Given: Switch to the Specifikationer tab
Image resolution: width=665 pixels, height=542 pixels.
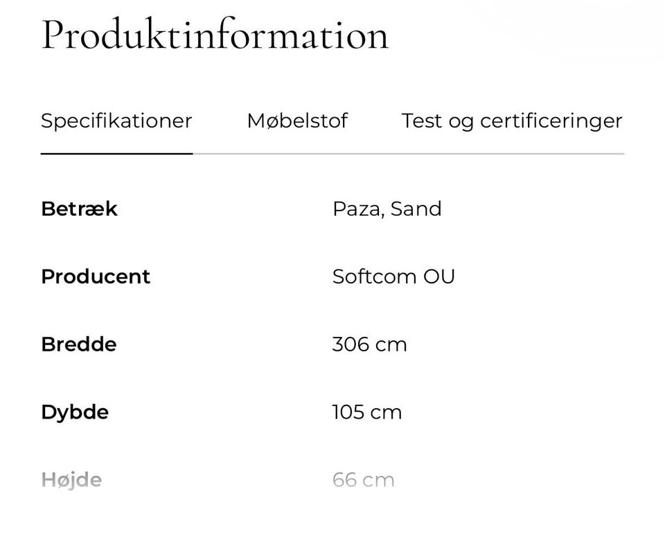Looking at the screenshot, I should click(x=116, y=121).
